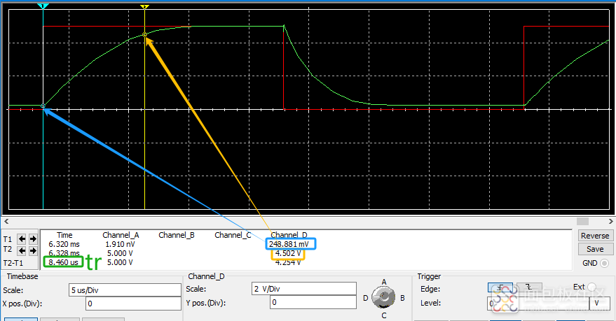
Task: Select channel B label on knob
Action: pyautogui.click(x=402, y=298)
